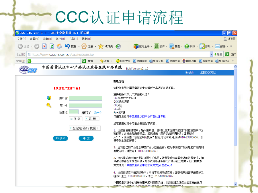This screenshot has width=258, height=193.
Task: Expand the 游戏 dropdown arrow
Action: pos(212,47)
